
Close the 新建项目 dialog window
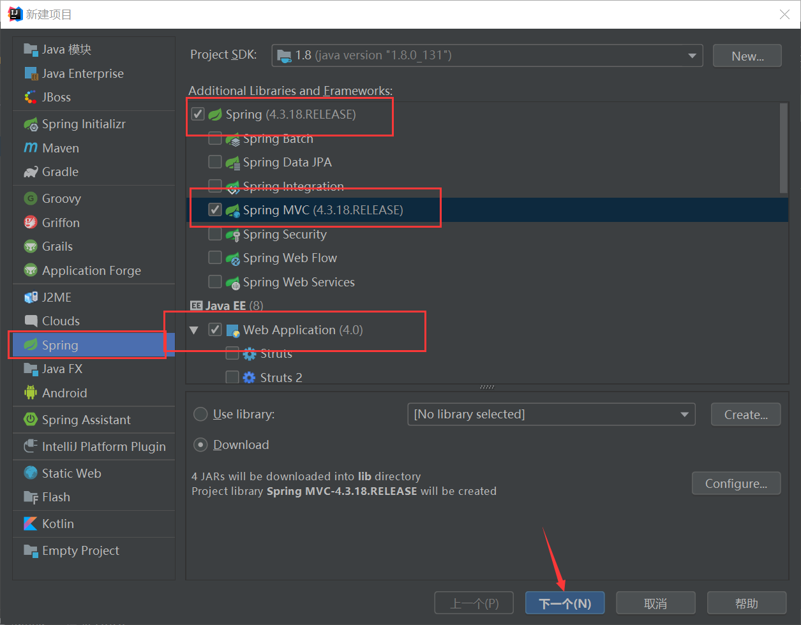click(x=785, y=14)
